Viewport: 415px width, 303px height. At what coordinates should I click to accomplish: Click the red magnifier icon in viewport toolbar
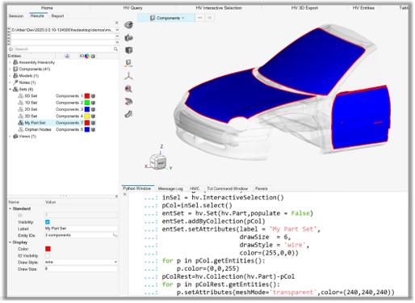[x=128, y=89]
